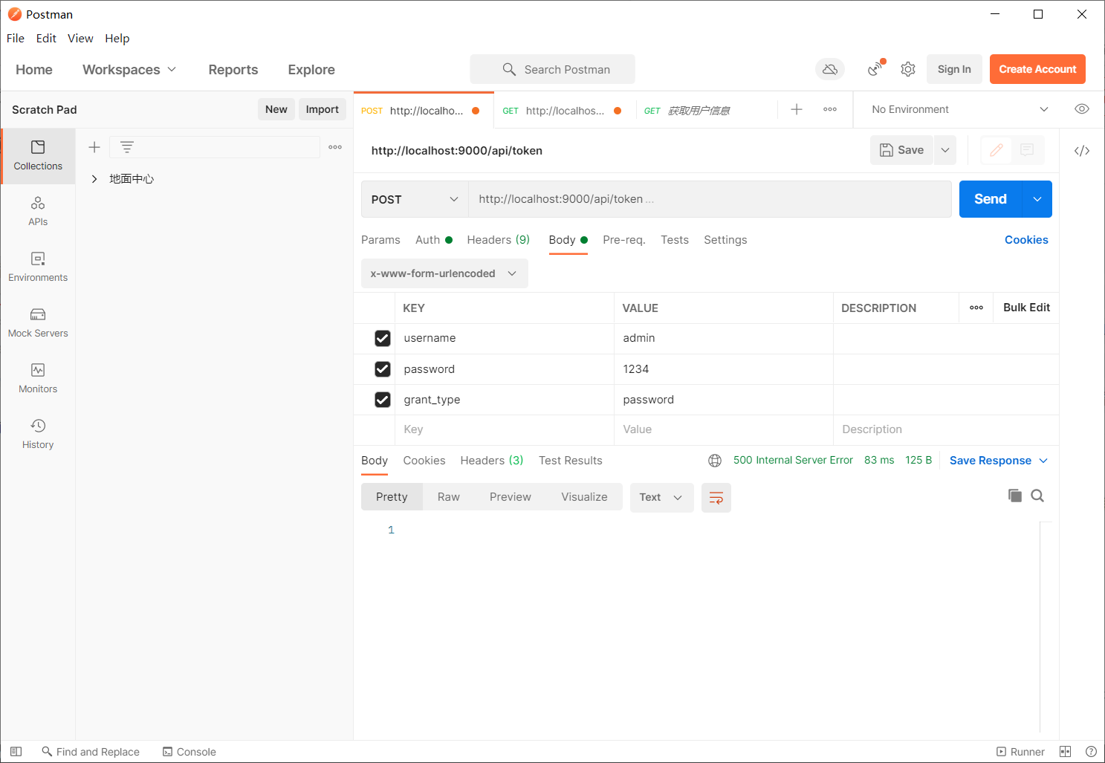Open the capture requests satellite icon
Screen dimensions: 1105x763
click(876, 69)
